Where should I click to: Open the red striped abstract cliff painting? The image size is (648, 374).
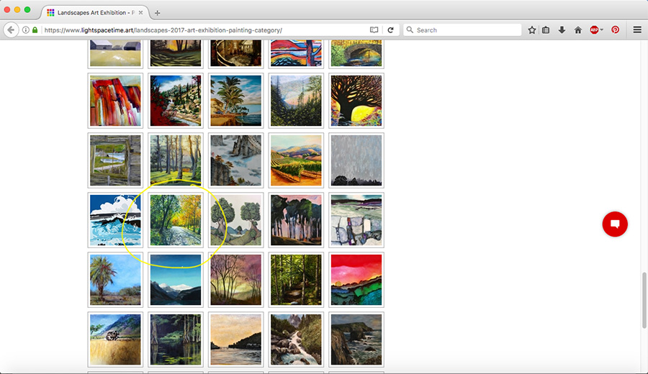point(115,100)
